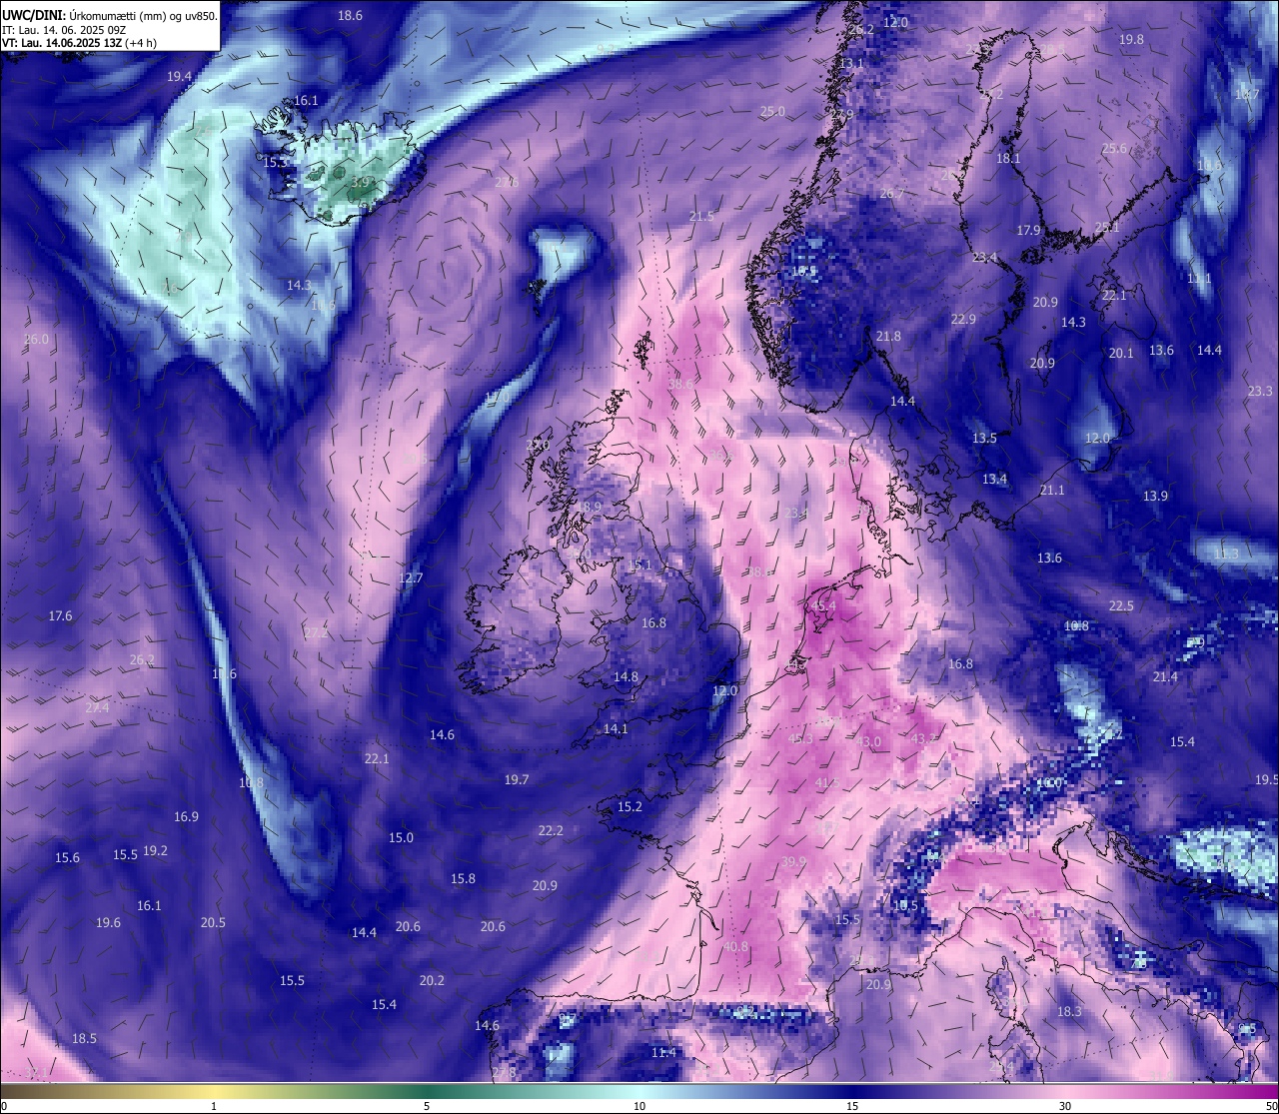Click the '18.3' value over Italy
The width and height of the screenshot is (1279, 1114).
1069,1012
